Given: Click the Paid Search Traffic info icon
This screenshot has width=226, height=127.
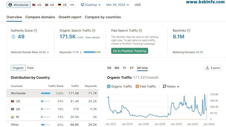Looking at the screenshot, I should [x=140, y=30].
